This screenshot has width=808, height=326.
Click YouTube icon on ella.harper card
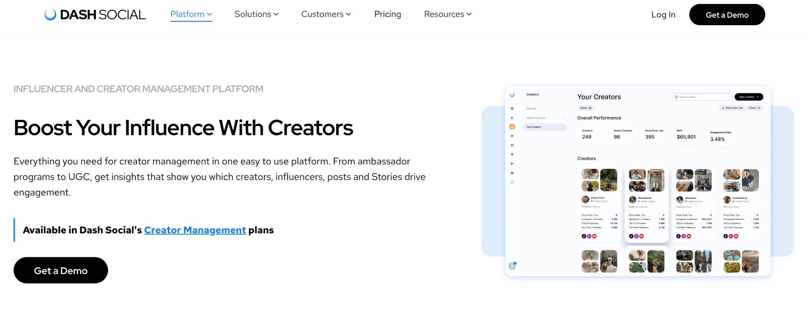point(689,237)
